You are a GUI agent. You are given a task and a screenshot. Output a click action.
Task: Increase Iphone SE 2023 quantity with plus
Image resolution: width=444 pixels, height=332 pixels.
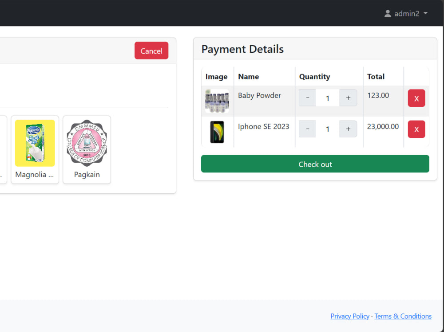tap(348, 129)
